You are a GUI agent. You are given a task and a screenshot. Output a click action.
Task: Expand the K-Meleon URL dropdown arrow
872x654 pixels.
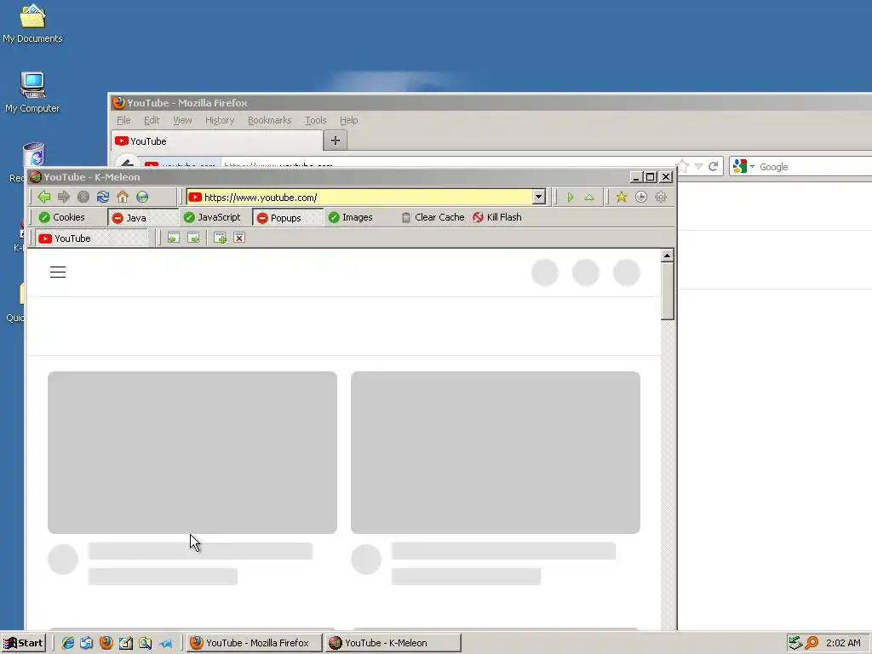pyautogui.click(x=538, y=197)
